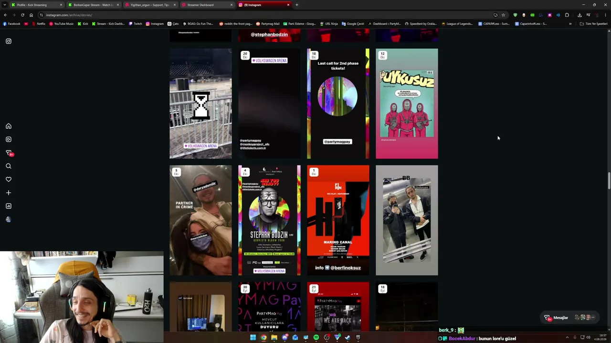Go back with the browser back arrow

5,15
